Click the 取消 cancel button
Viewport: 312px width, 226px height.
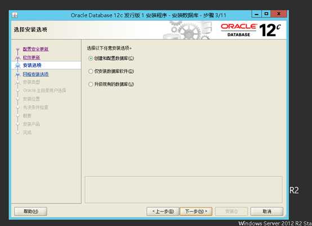[x=267, y=211]
